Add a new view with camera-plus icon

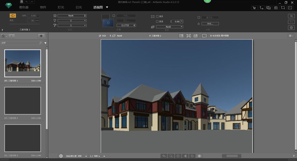pyautogui.click(x=4, y=36)
